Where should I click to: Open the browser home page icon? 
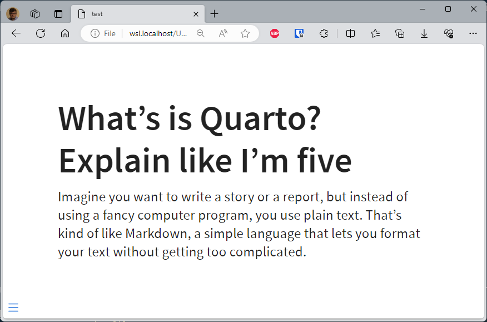pos(65,33)
